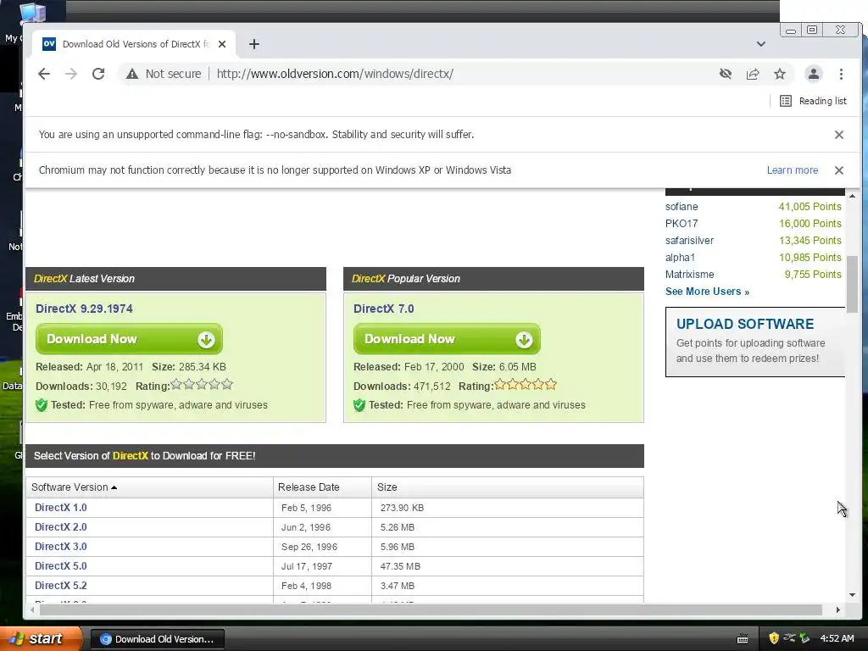Open user PKO17 profile
The height and width of the screenshot is (651, 868).
(682, 224)
